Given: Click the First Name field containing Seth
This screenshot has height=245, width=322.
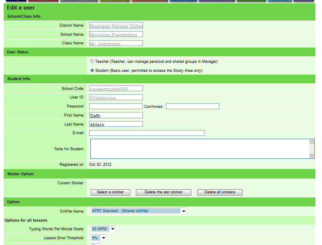Looking at the screenshot, I should pyautogui.click(x=116, y=115).
